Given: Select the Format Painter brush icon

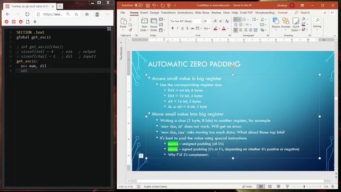Looking at the screenshot, I should [x=130, y=30].
